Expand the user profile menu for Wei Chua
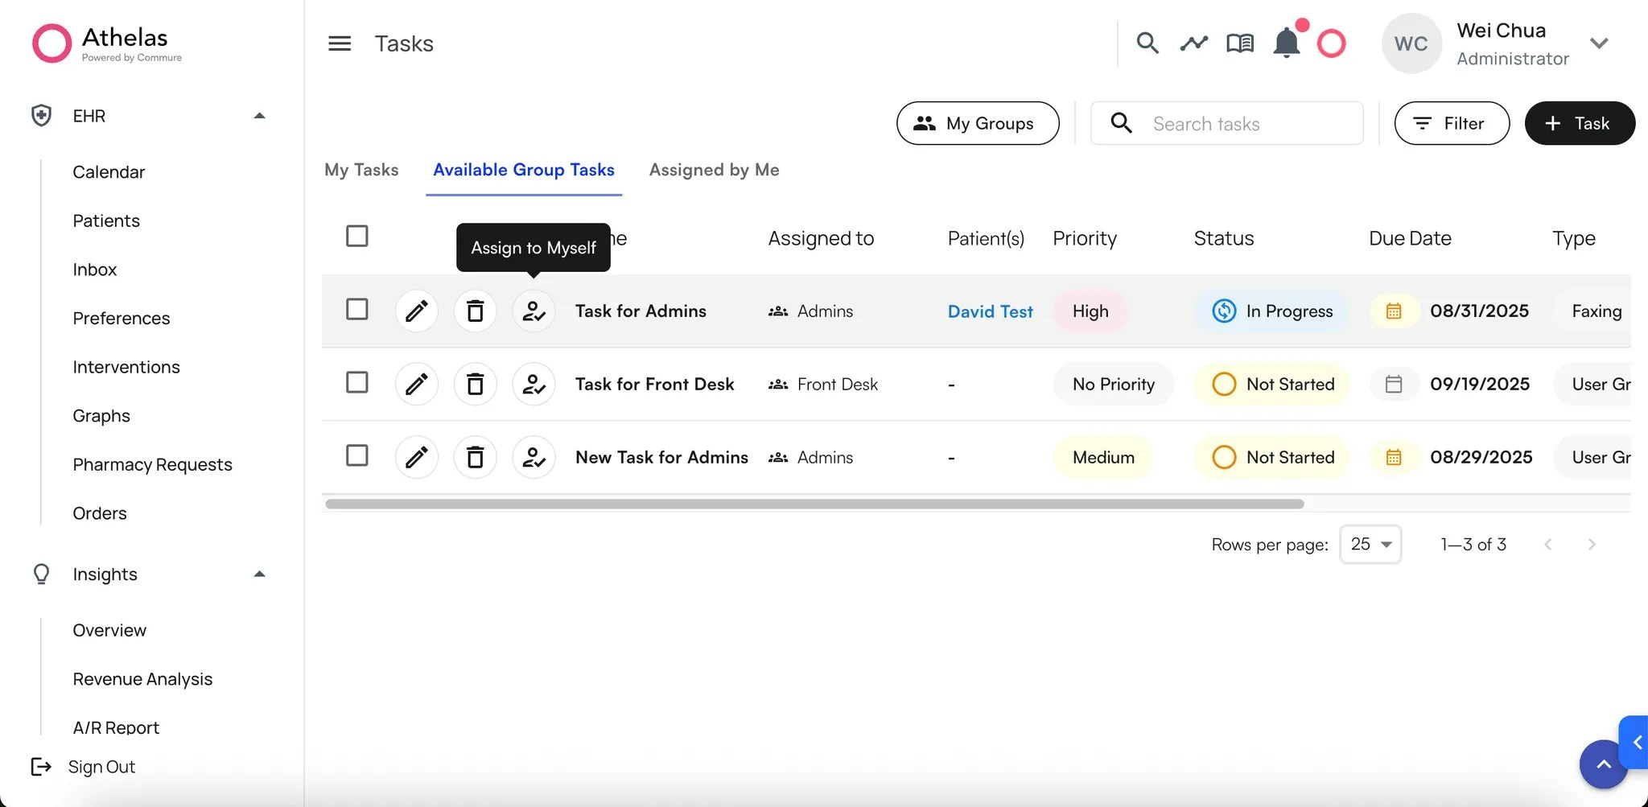The height and width of the screenshot is (807, 1648). pyautogui.click(x=1599, y=44)
